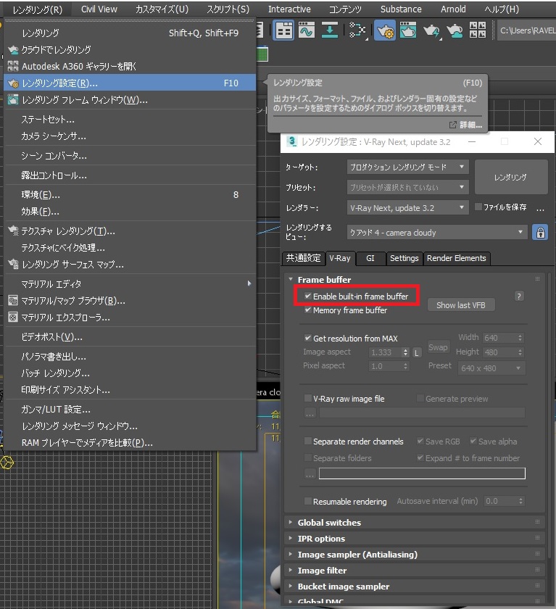Image resolution: width=556 pixels, height=609 pixels.
Task: Select the Gamma/LUT settings menu item
Action: [130, 410]
